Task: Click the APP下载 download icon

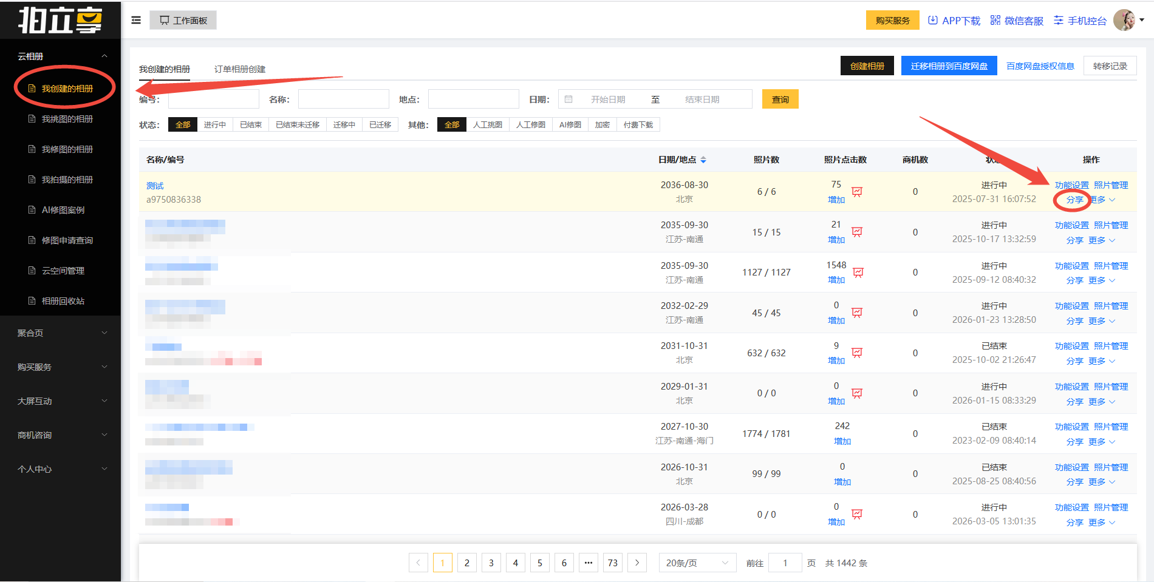Action: pos(933,20)
